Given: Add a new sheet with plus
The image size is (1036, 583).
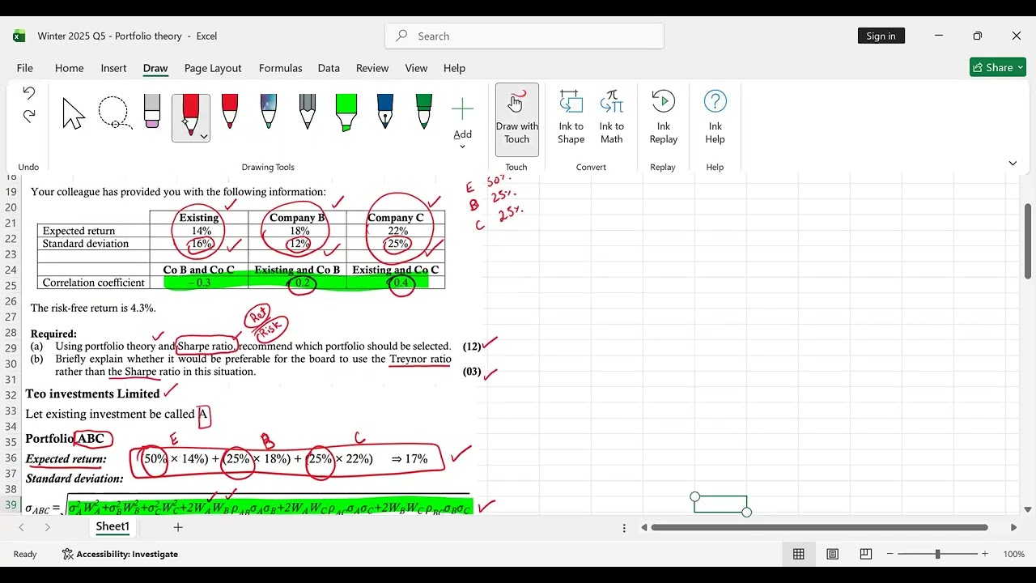Looking at the screenshot, I should [178, 527].
